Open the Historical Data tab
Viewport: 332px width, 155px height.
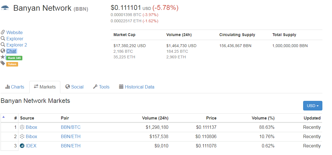tap(136, 87)
